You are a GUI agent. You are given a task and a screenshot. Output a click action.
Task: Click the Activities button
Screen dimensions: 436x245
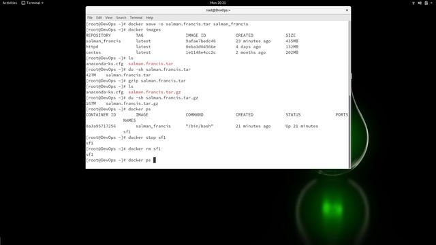click(10, 3)
